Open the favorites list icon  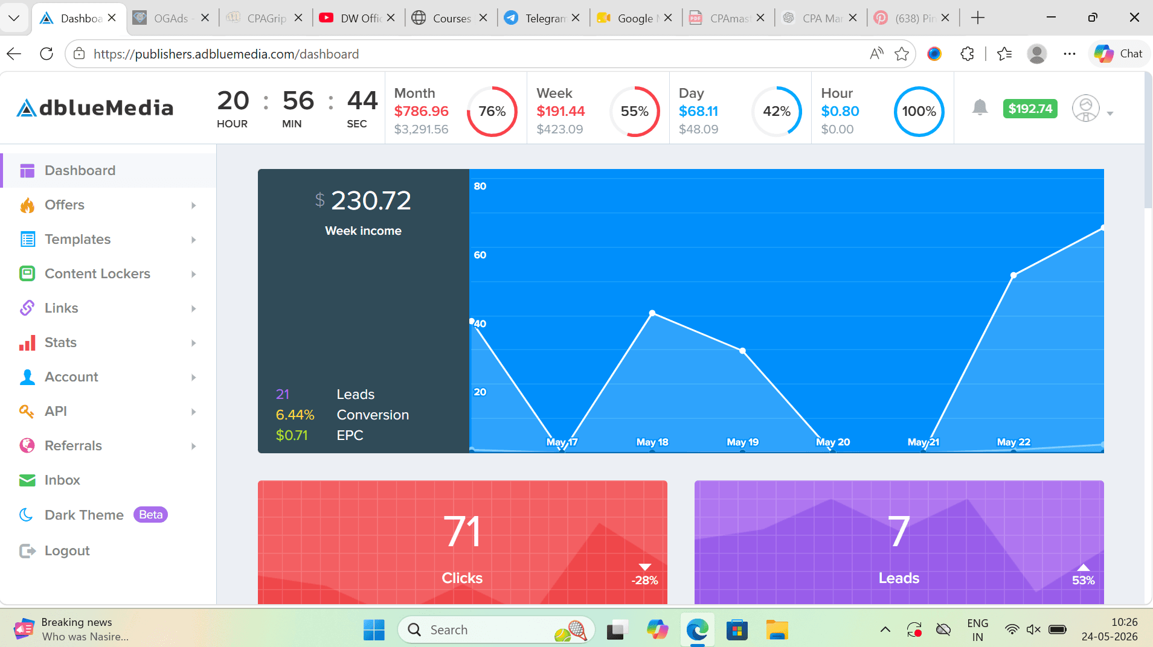(x=1004, y=54)
